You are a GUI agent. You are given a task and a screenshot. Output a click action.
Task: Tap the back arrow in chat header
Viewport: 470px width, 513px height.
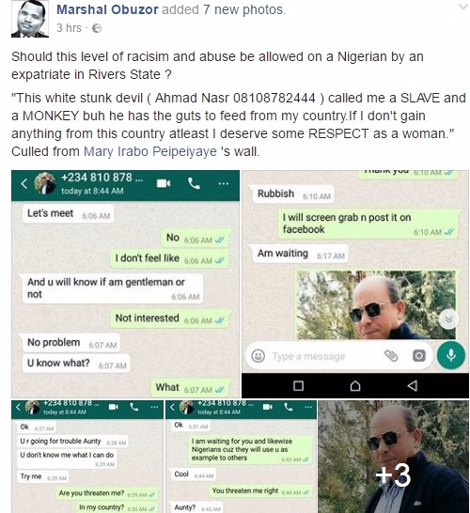click(x=23, y=183)
